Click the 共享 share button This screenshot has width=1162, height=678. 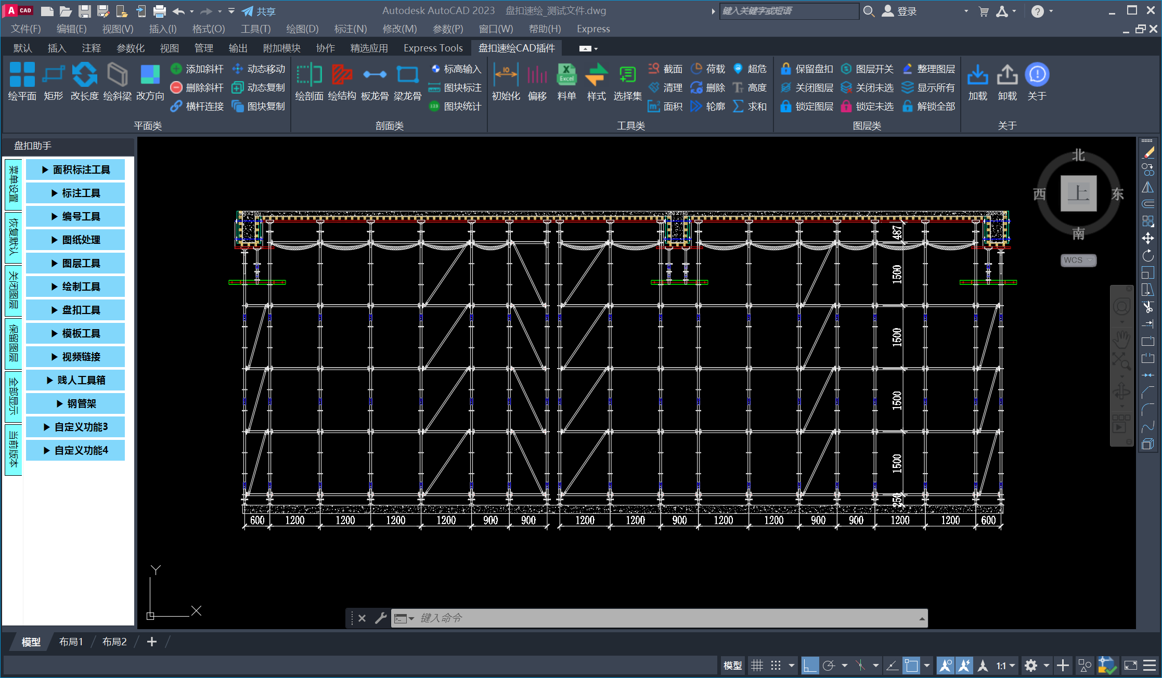coord(259,11)
